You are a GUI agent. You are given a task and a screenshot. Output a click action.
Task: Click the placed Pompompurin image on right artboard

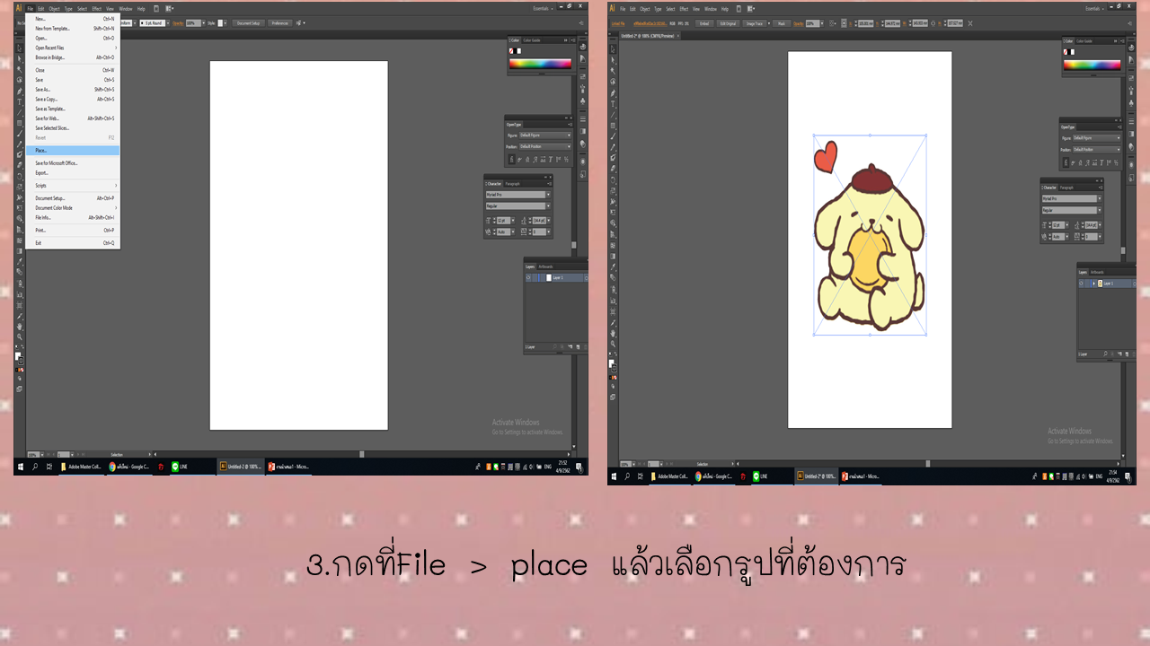click(x=870, y=235)
